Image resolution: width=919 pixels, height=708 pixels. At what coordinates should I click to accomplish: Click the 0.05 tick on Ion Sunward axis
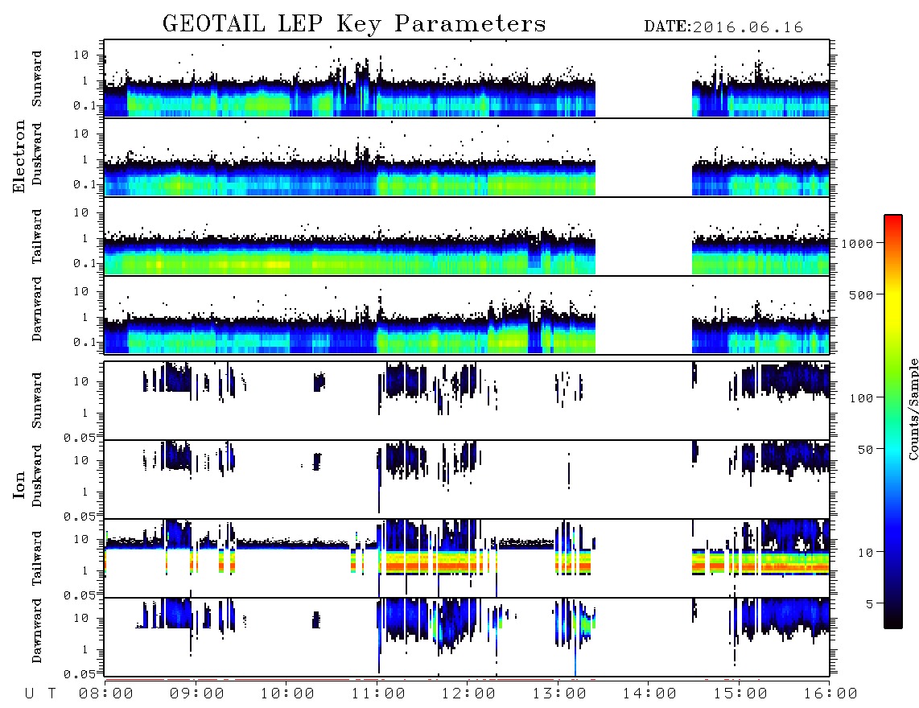pos(79,437)
